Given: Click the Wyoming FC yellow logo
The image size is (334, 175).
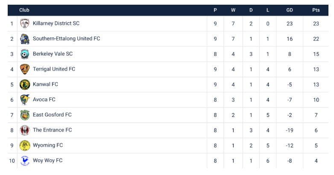Looking at the screenshot, I should coord(25,146).
